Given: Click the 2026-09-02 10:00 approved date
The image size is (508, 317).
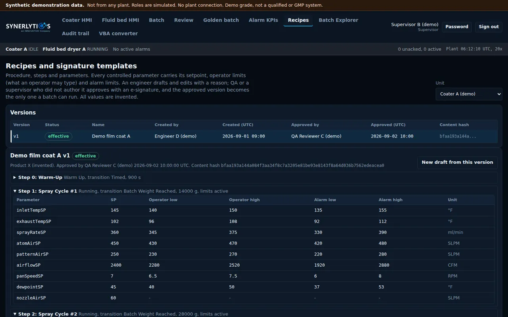Looking at the screenshot, I should coord(392,136).
